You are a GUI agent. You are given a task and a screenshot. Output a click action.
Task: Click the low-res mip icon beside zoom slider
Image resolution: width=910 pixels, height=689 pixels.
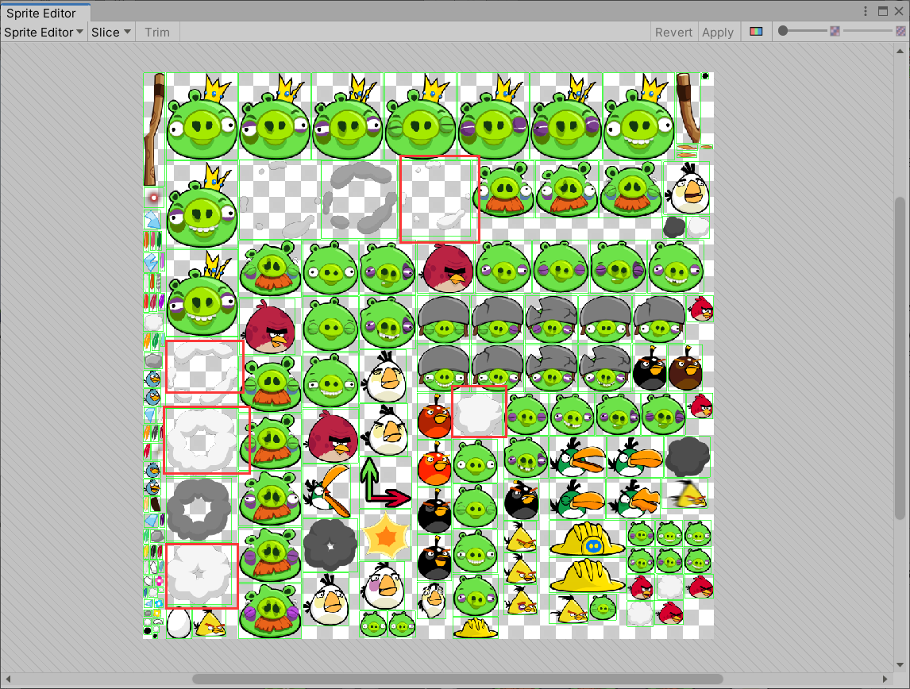pos(835,31)
